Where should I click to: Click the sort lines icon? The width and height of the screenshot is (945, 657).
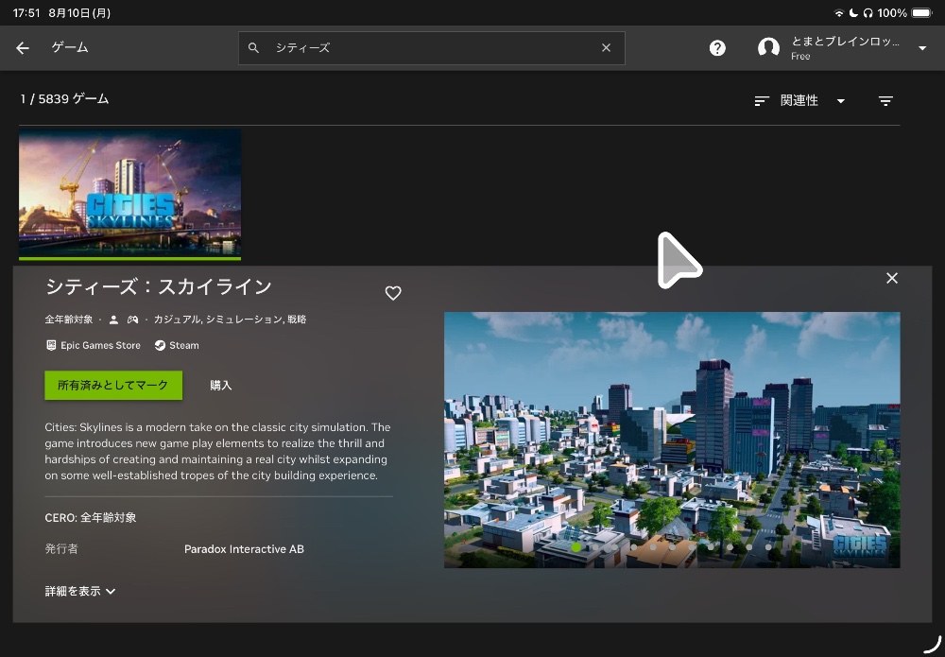point(762,100)
